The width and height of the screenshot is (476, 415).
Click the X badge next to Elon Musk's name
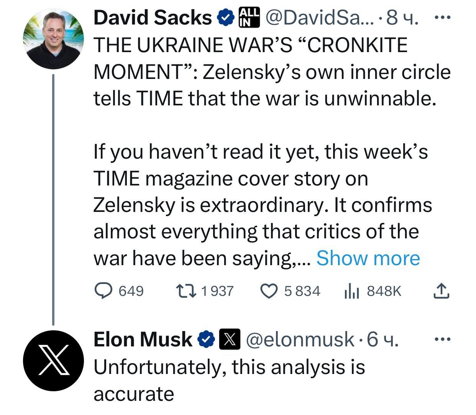point(229,339)
